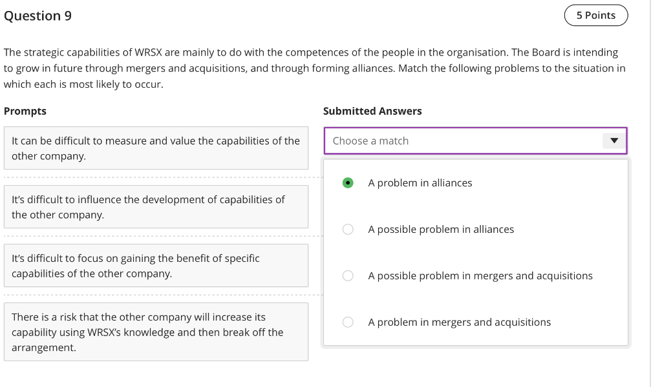
Task: Click the prompt about influencing capability development
Action: pyautogui.click(x=156, y=207)
